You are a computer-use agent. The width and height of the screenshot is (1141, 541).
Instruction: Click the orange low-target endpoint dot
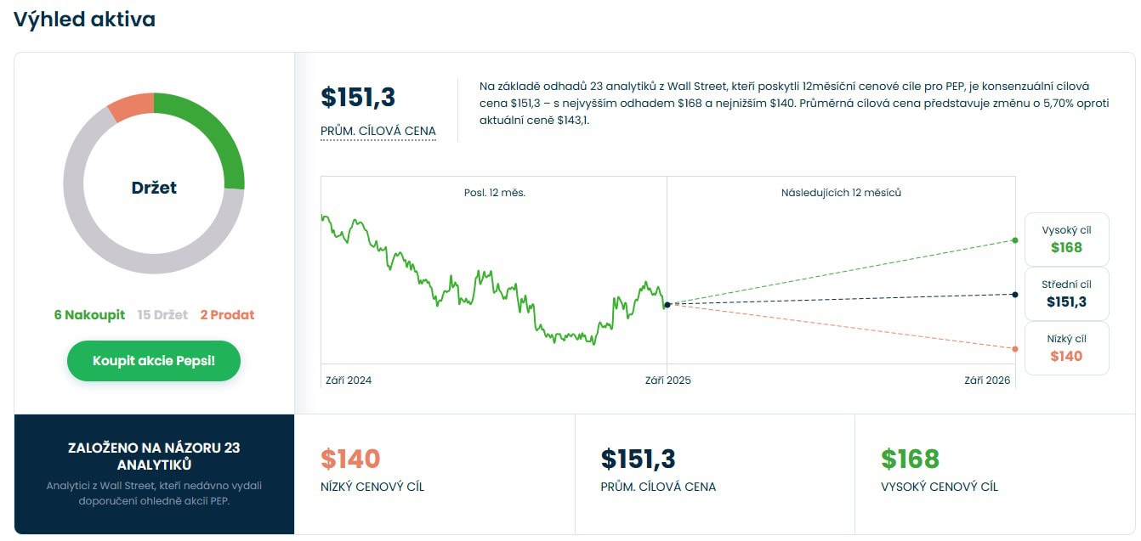point(1014,349)
